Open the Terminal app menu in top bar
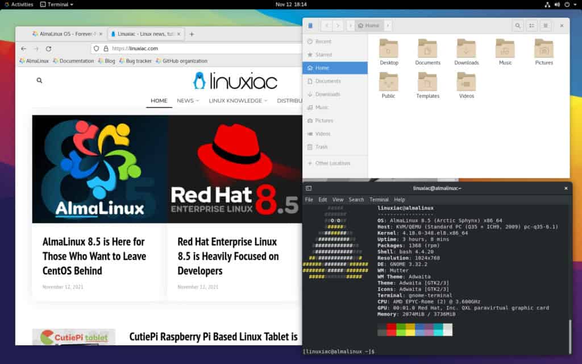Viewport: 582px width, 364px height. click(56, 5)
